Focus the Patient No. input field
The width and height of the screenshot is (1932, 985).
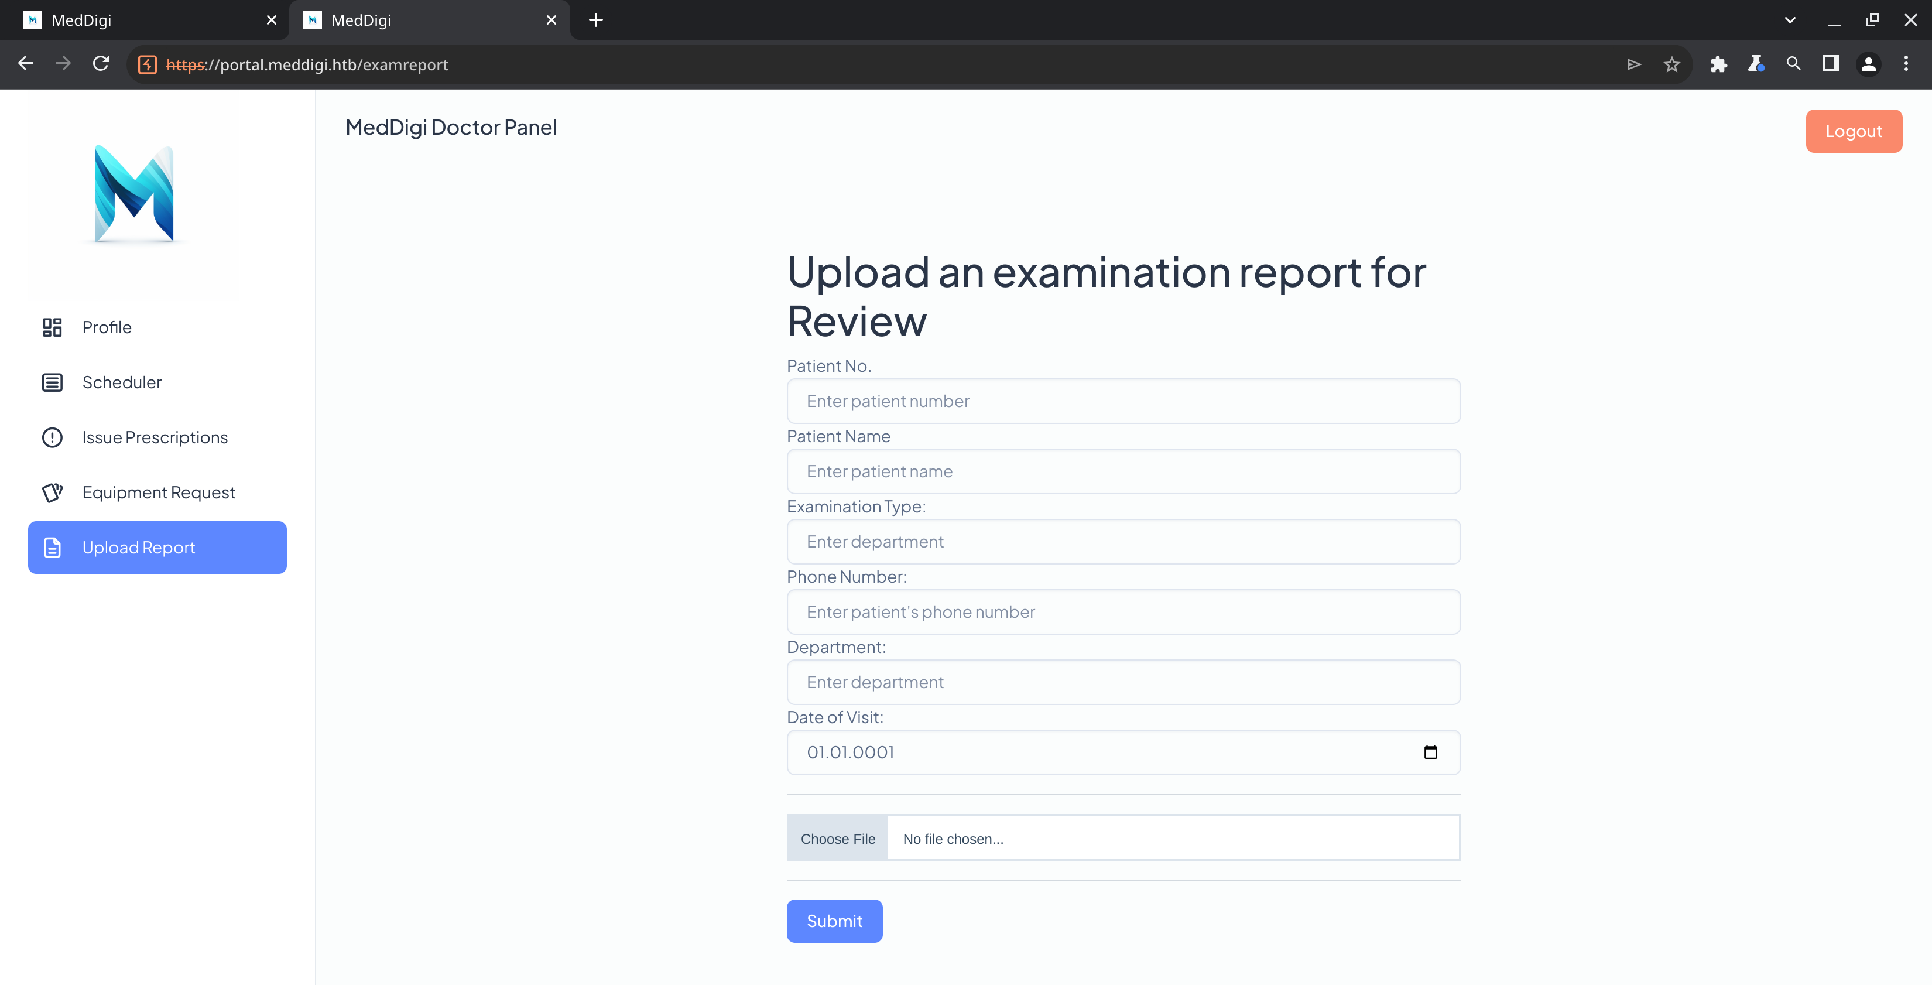point(1123,401)
